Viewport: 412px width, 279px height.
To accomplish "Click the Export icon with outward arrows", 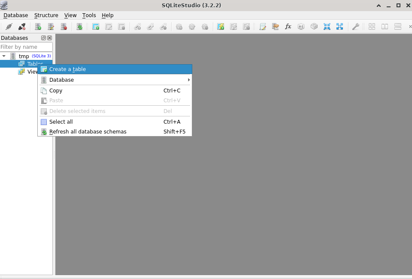I will [x=340, y=27].
